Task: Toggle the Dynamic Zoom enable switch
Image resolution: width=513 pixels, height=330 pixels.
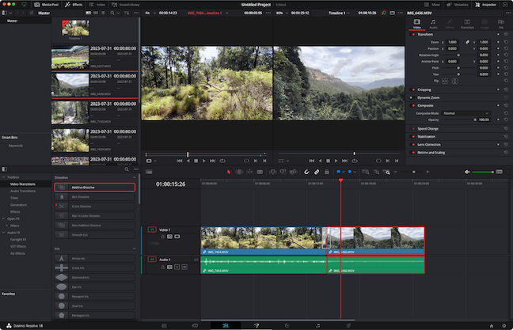Action: point(412,97)
